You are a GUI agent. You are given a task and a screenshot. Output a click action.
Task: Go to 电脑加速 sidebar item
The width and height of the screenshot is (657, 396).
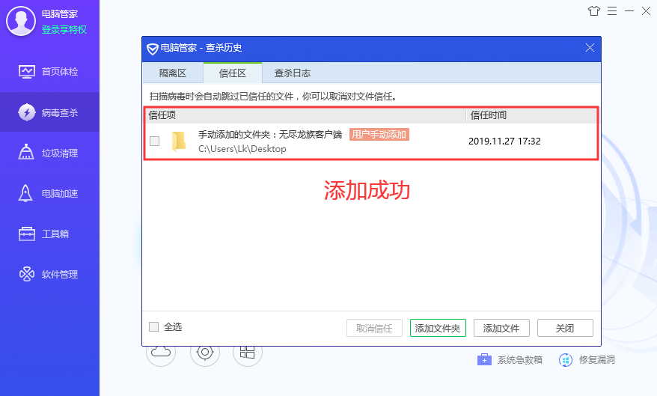click(49, 194)
